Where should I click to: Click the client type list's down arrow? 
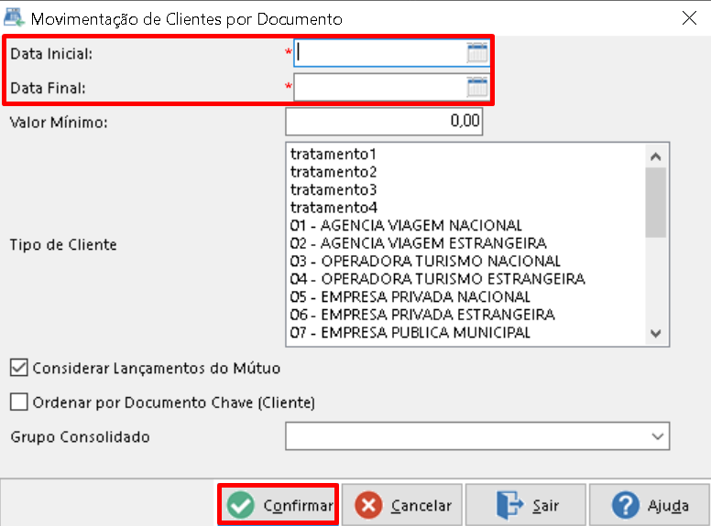656,334
